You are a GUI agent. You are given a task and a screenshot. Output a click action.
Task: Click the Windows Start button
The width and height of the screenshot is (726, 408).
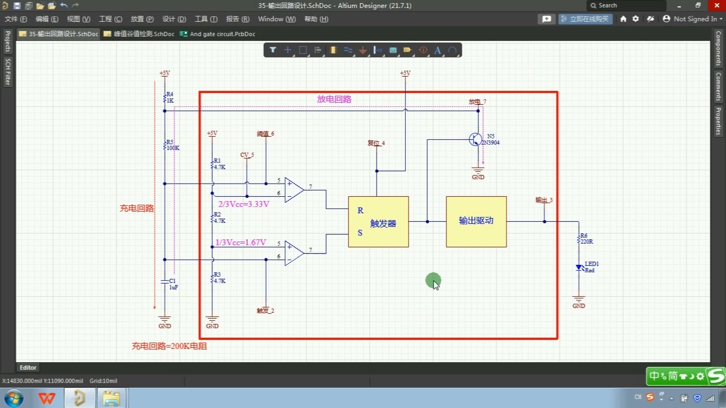[x=13, y=397]
